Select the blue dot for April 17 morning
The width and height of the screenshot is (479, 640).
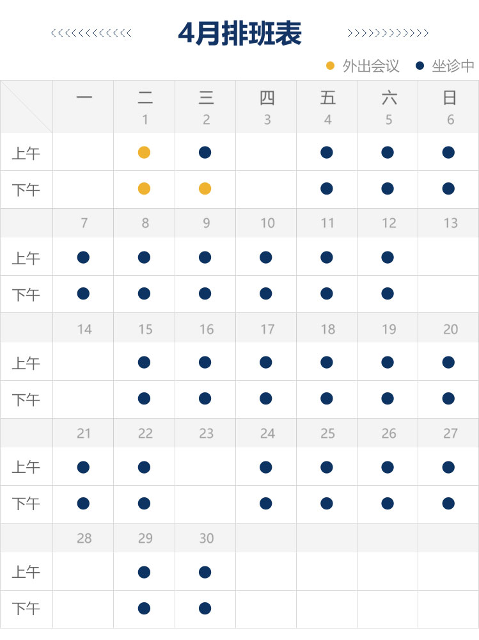[265, 362]
